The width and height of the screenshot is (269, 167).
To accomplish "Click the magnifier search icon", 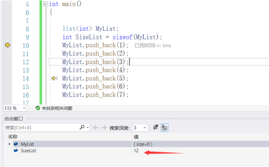I will coord(82,127).
